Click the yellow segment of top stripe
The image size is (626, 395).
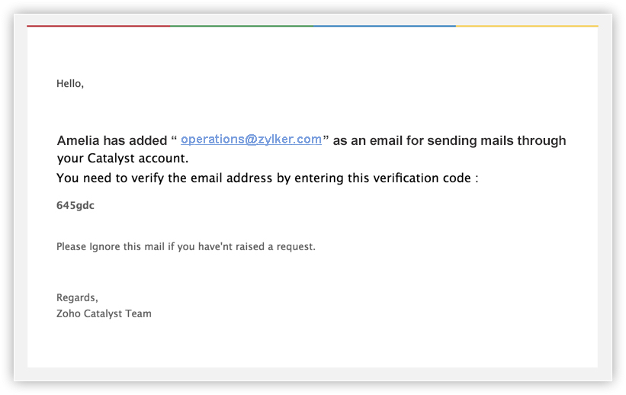[x=526, y=26]
